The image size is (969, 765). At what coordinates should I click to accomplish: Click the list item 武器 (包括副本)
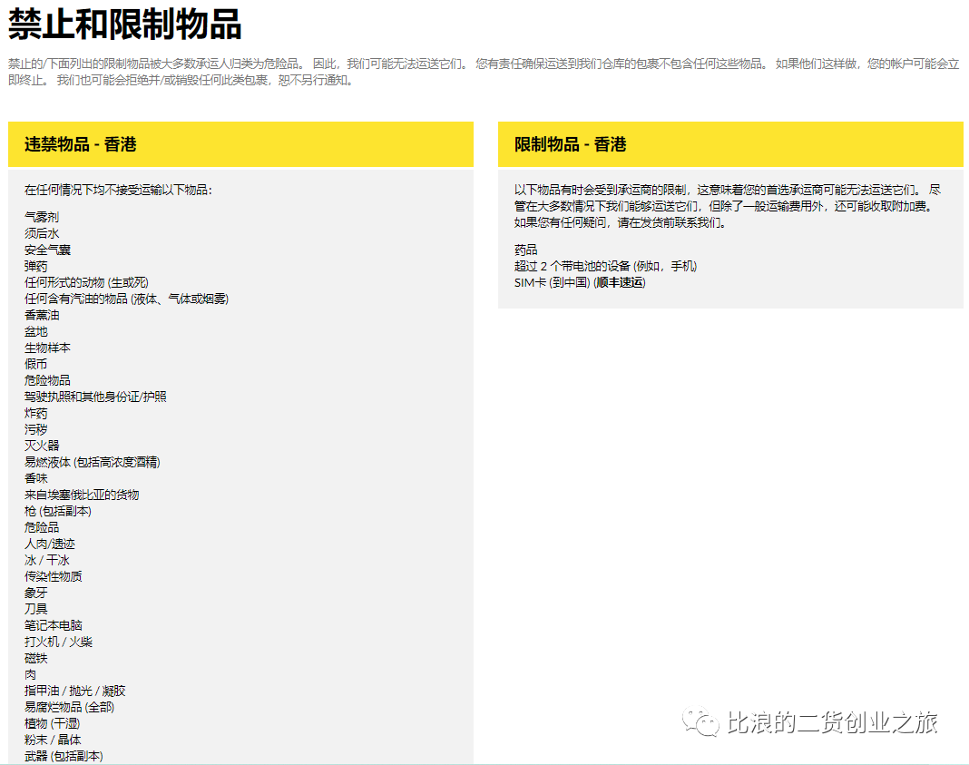[64, 756]
